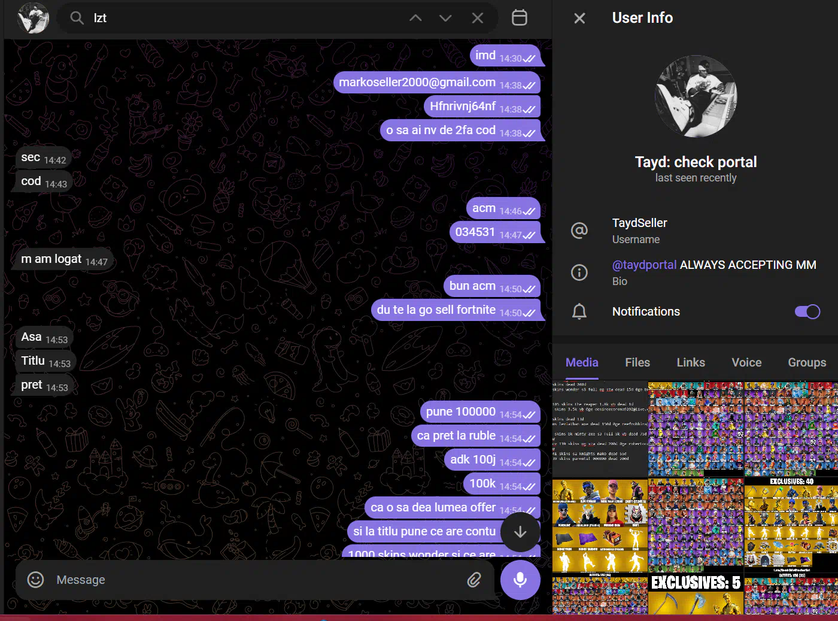The image size is (838, 621).
Task: Select the 'ca pret la ruble' message
Action: tap(476, 436)
